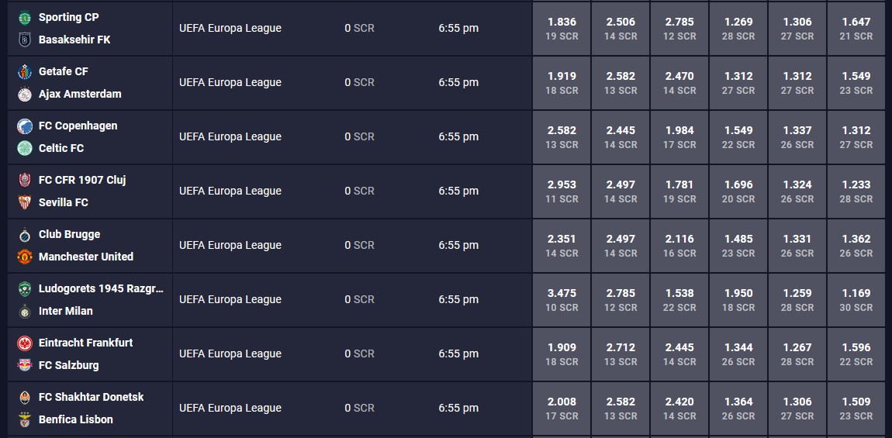Click the Inter Milan club logo
892x438 pixels.
click(25, 311)
